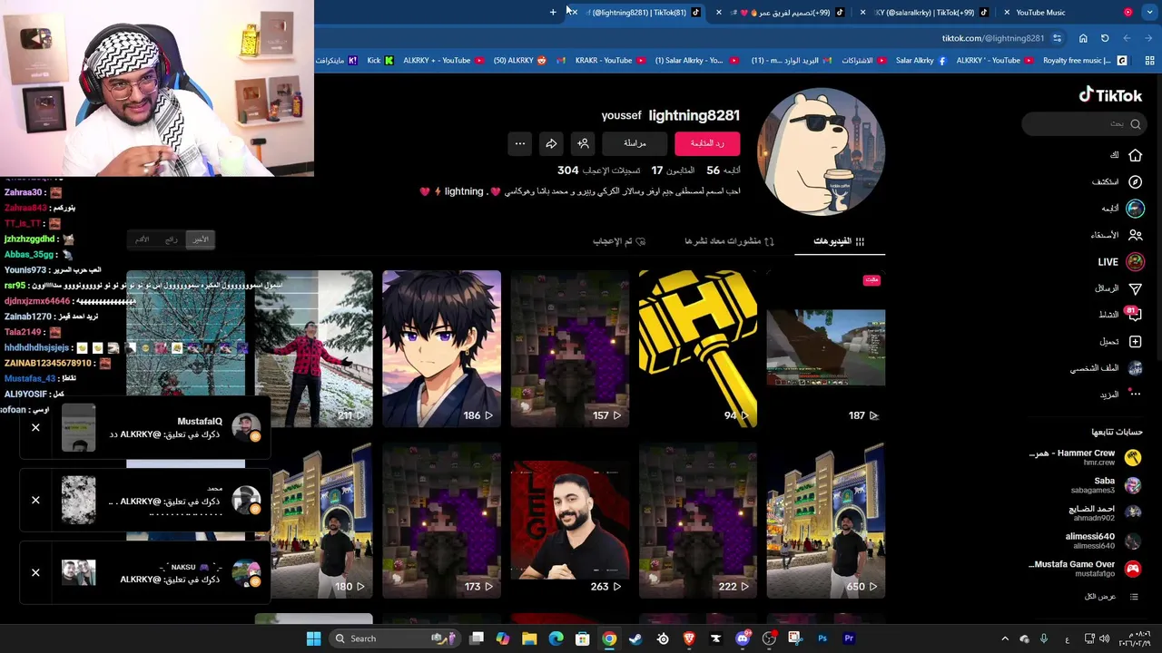The image size is (1162, 653).
Task: Open the Friends icon (الأصدقاء)
Action: [x=1135, y=235]
